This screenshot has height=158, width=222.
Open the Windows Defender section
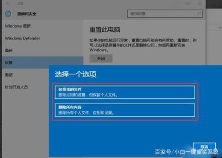(x=22, y=38)
